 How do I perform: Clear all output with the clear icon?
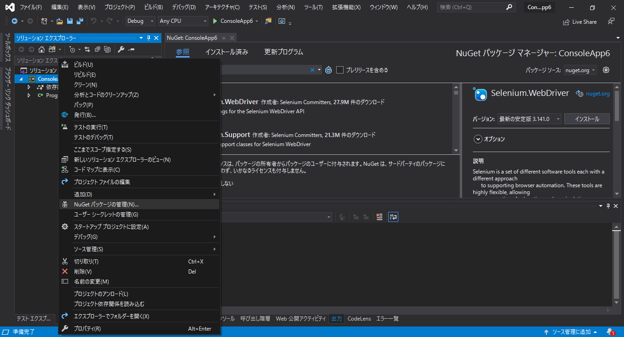point(379,217)
